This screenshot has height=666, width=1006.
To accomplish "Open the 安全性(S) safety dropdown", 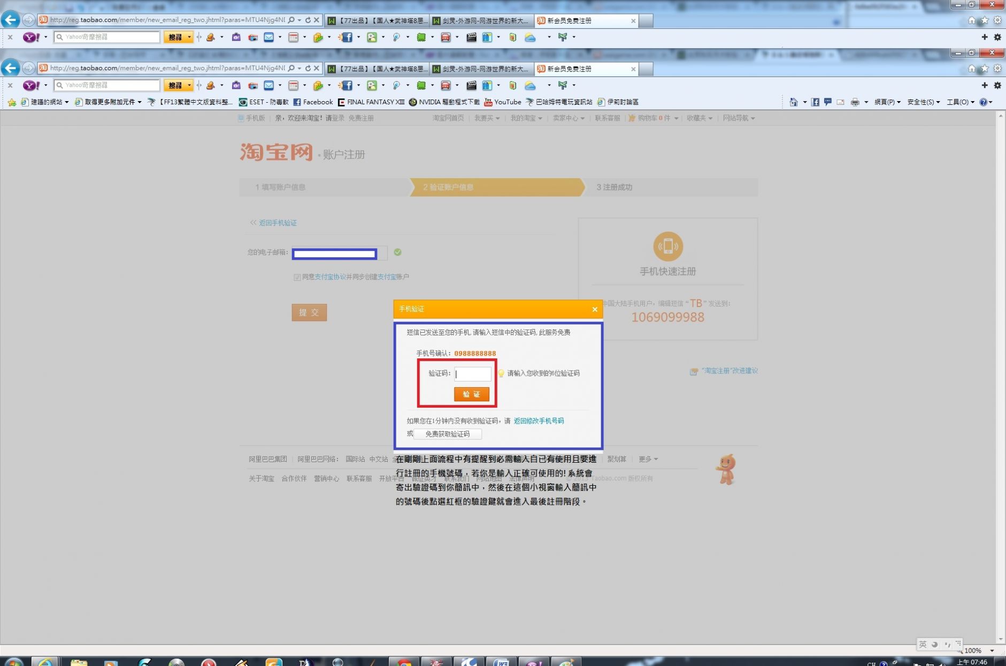I will [x=923, y=102].
